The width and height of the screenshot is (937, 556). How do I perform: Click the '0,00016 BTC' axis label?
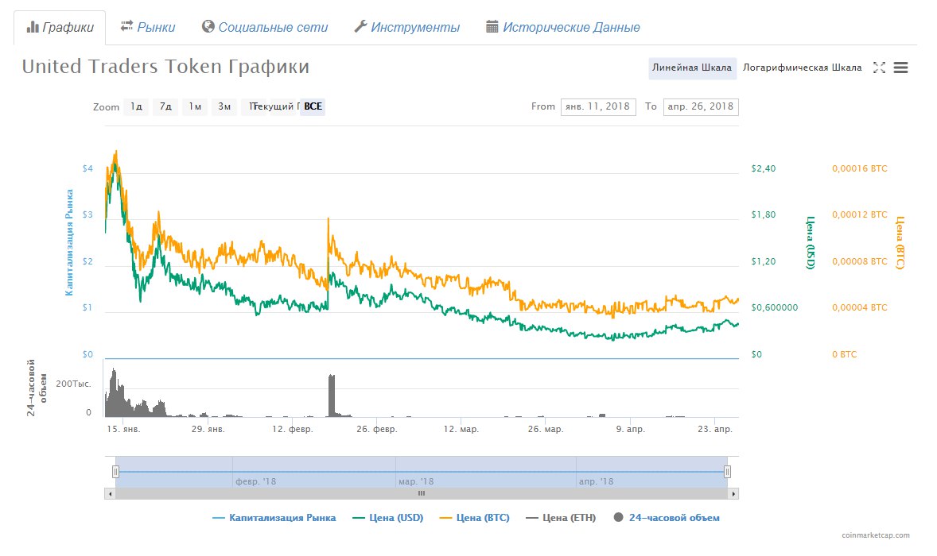click(859, 169)
